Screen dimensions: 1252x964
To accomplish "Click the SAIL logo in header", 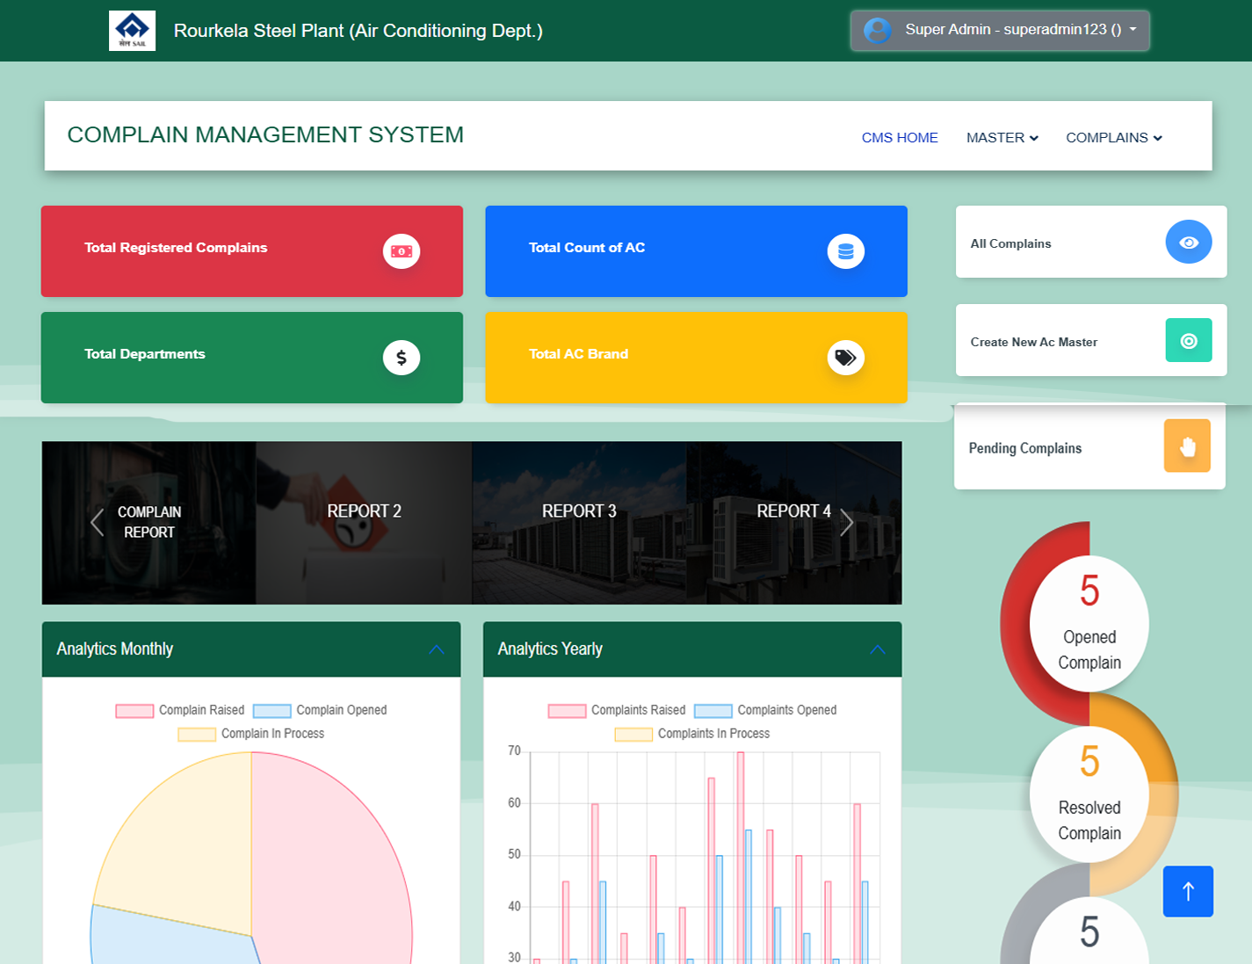I will [132, 31].
